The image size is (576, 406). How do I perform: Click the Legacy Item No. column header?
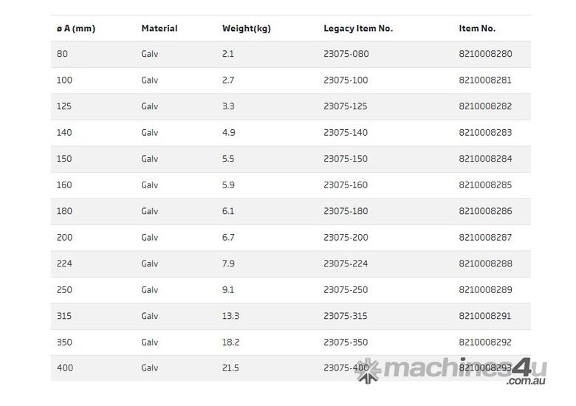pos(358,29)
